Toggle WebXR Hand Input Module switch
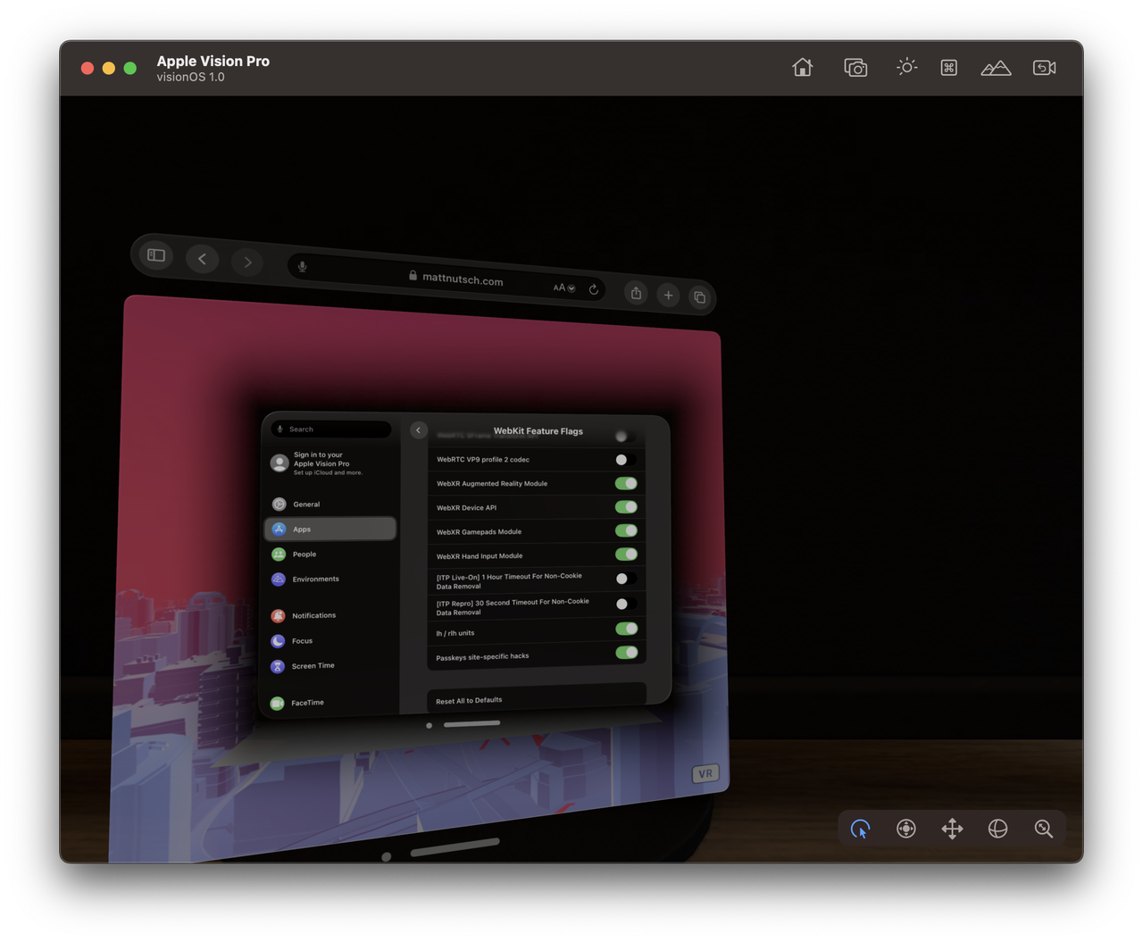Screen dimensions: 1143x942 [626, 554]
